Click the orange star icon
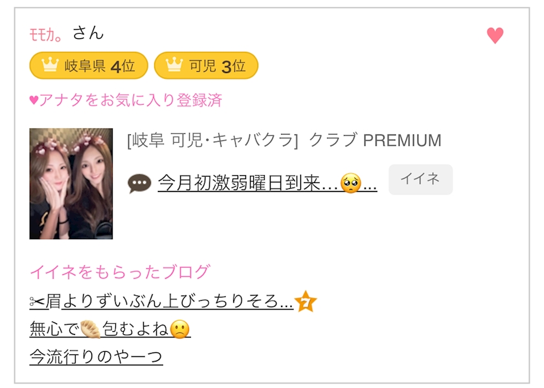 pyautogui.click(x=306, y=301)
